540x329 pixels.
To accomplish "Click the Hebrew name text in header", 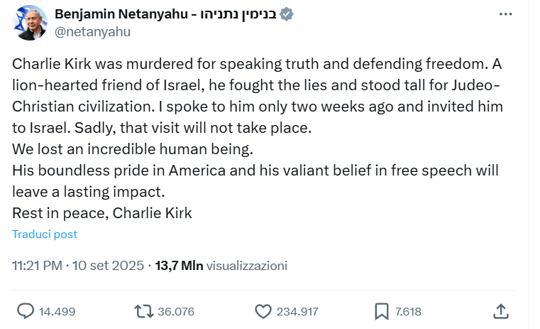I will pos(238,14).
